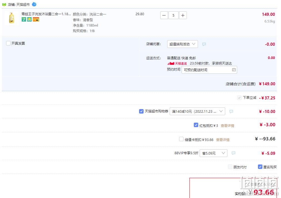
Task: Click the message icon beside 省5.09元
Action: [x=233, y=153]
